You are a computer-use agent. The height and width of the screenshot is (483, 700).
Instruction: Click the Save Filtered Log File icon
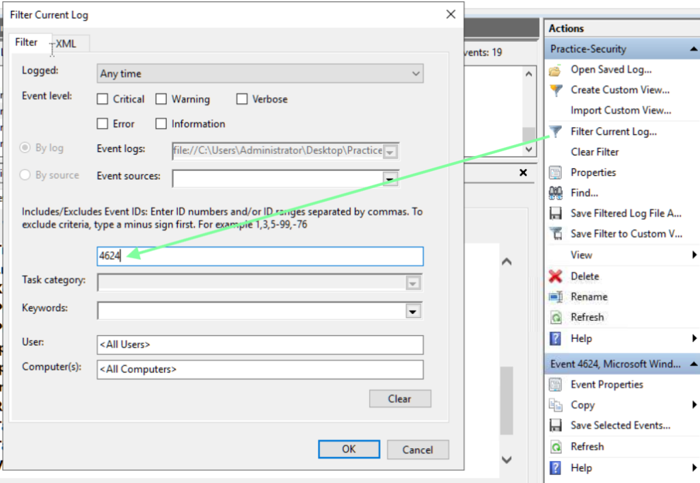point(556,213)
